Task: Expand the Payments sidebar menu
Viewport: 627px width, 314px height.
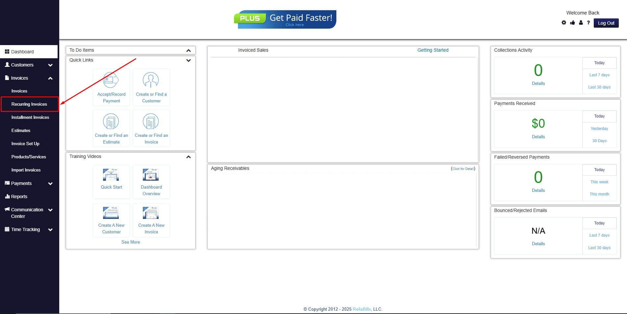Action: tap(50, 184)
